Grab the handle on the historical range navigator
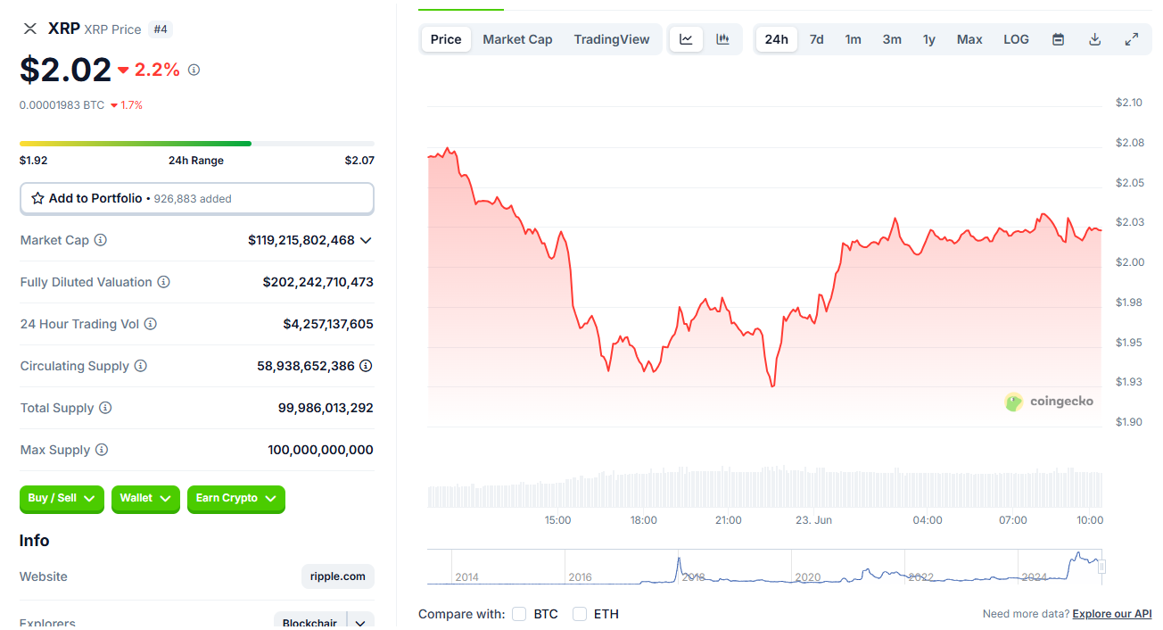Image resolution: width=1163 pixels, height=630 pixels. [x=1102, y=567]
